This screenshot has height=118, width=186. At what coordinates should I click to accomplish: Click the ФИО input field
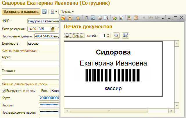pyautogui.click(x=43, y=21)
